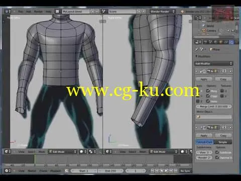The width and height of the screenshot is (241, 181).
Task: Toggle Optimal Display checkbox in Subsurf
Action: click(217, 157)
